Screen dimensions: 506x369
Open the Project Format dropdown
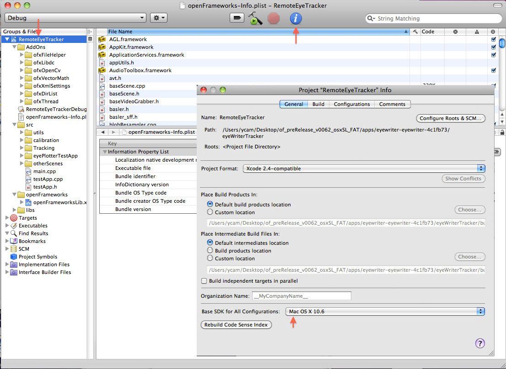coord(364,169)
